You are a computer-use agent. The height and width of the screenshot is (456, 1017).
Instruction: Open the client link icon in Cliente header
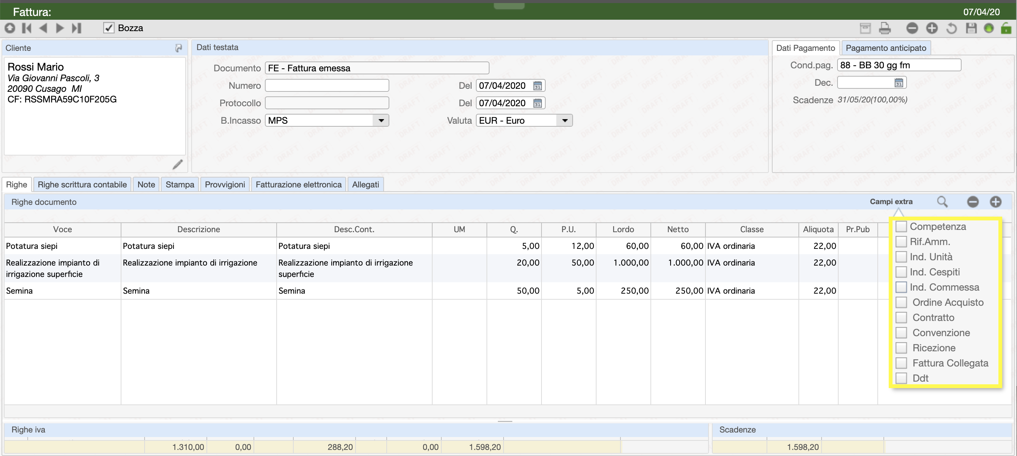point(178,48)
